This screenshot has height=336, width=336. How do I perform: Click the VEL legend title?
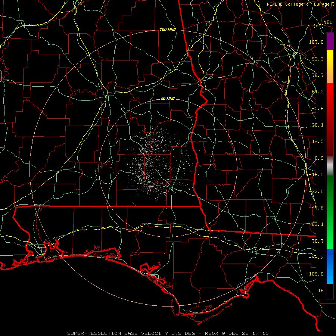[328, 22]
